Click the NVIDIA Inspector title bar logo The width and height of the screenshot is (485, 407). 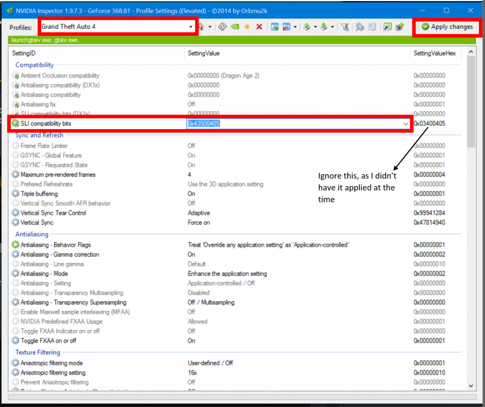click(10, 10)
